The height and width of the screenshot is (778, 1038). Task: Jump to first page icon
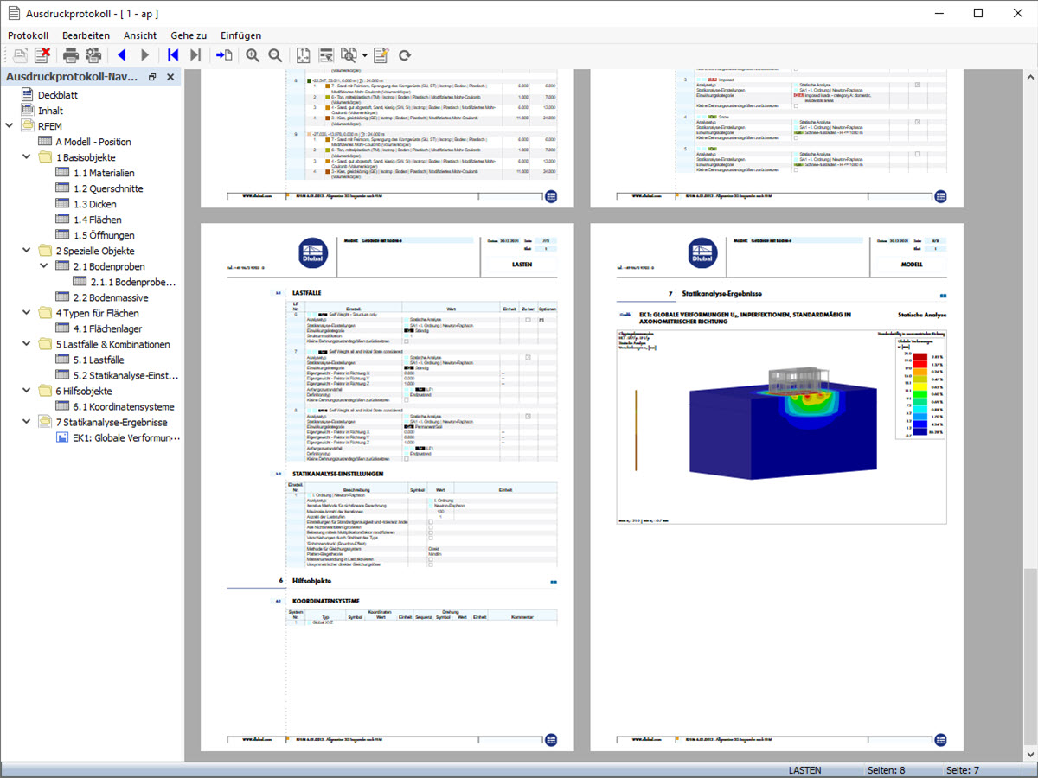click(173, 55)
